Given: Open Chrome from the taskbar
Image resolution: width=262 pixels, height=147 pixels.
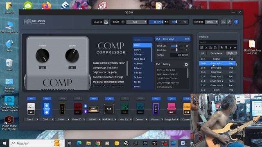Looking at the screenshot, I should point(98,143).
